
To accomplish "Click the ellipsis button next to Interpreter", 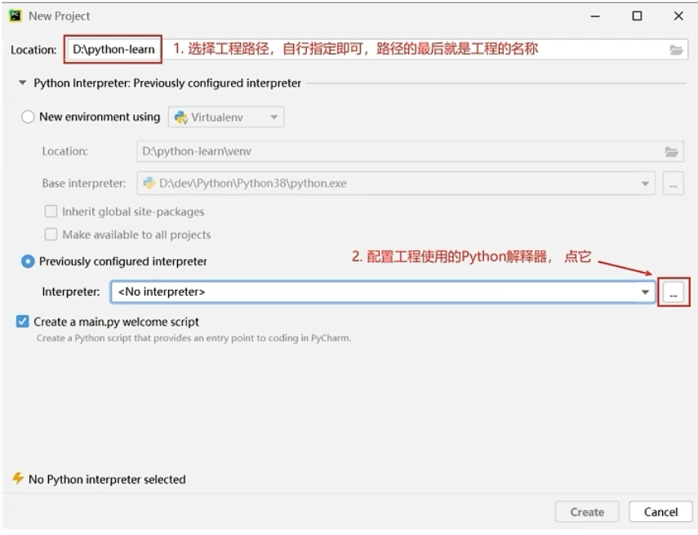I will coord(673,292).
